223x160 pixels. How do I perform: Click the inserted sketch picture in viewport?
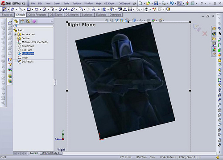(125, 81)
